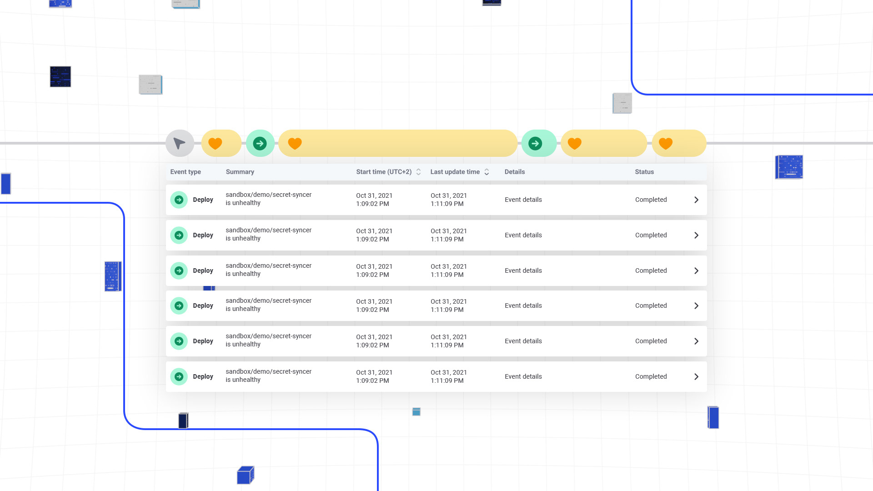Click the Summary column header
This screenshot has width=873, height=491.
click(x=240, y=172)
